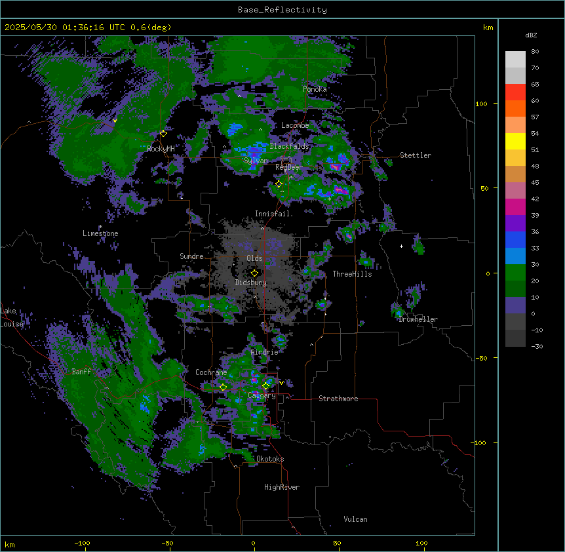Select the Stettler label
This screenshot has height=552, width=565.
416,155
